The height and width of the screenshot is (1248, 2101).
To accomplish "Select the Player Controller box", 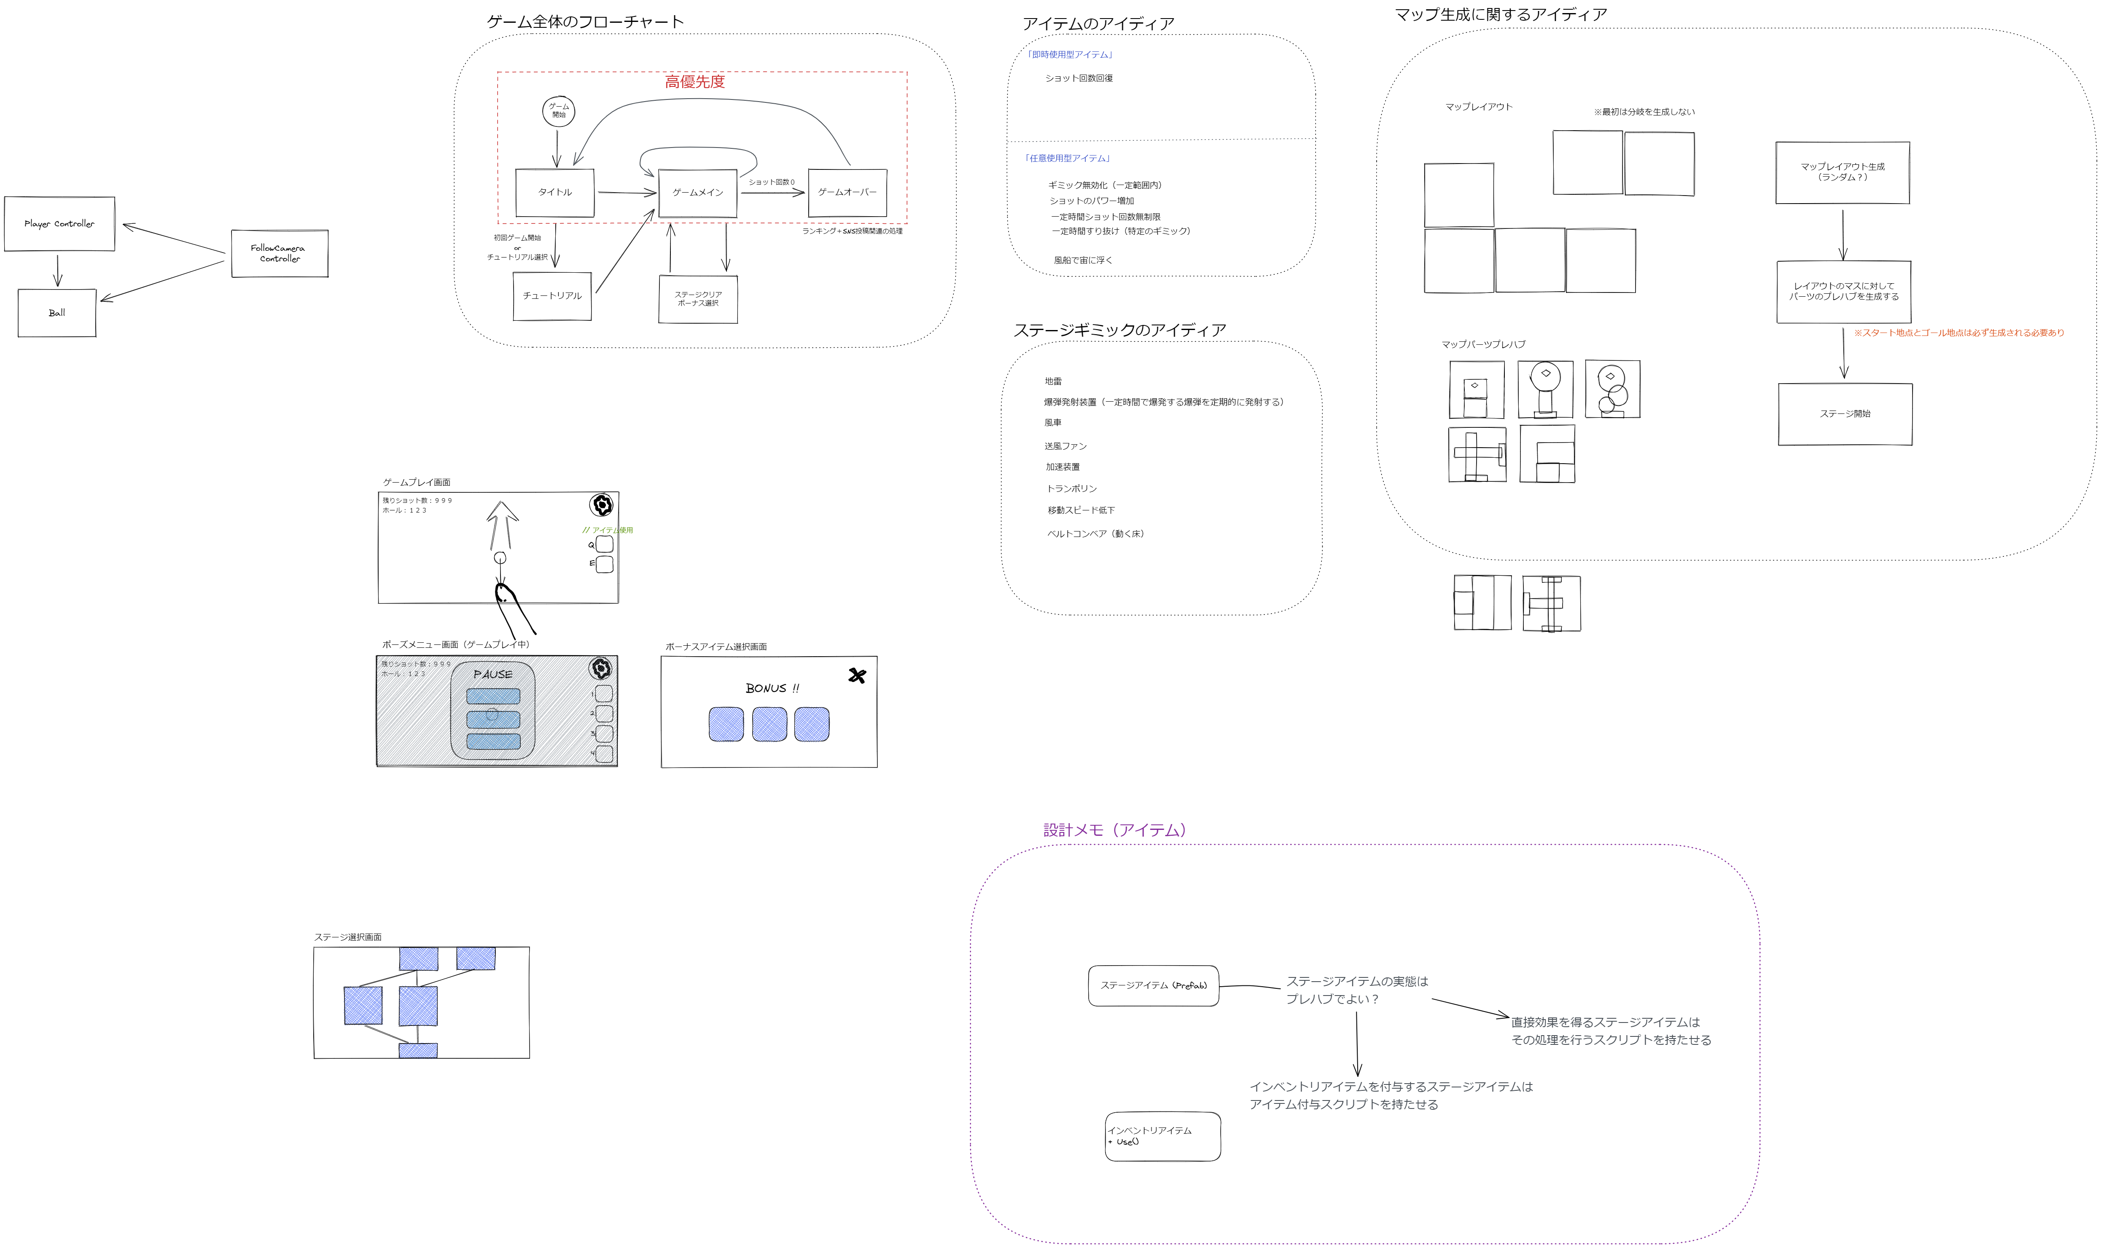I will click(59, 224).
